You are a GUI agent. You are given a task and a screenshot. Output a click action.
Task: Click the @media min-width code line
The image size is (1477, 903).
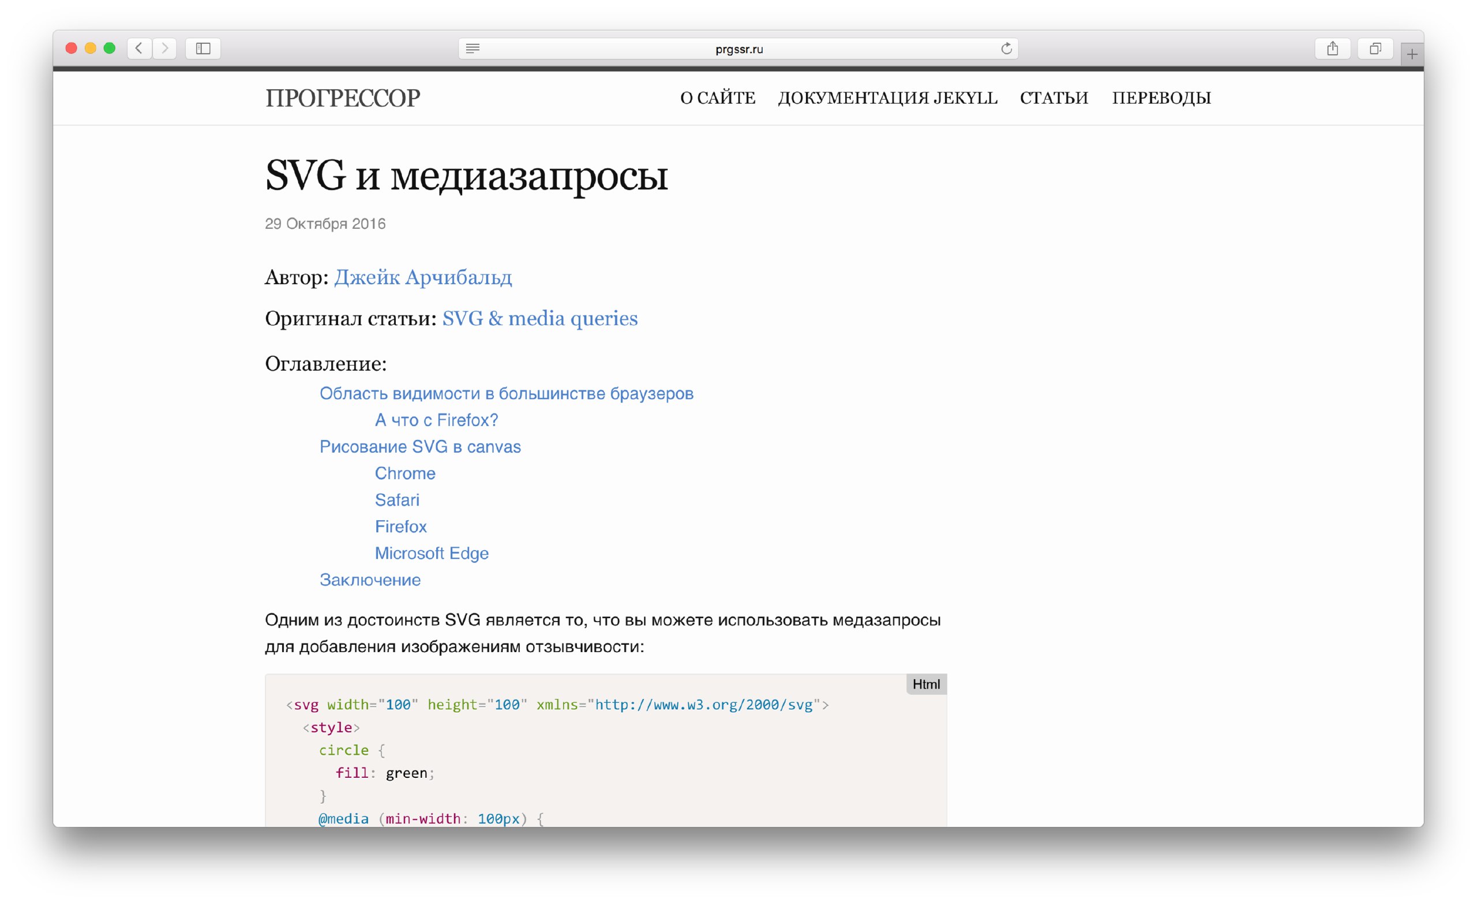point(431,818)
